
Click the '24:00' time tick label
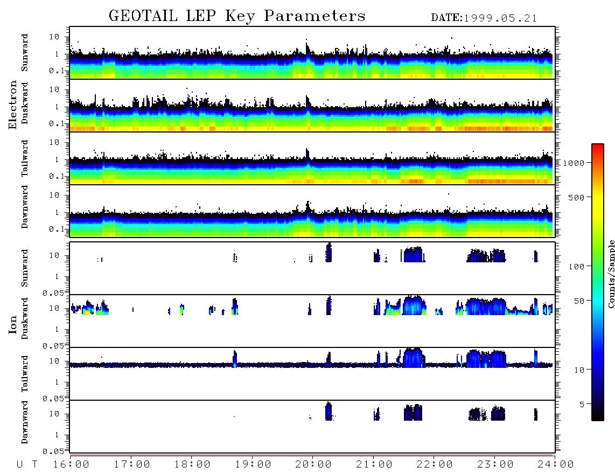556,465
